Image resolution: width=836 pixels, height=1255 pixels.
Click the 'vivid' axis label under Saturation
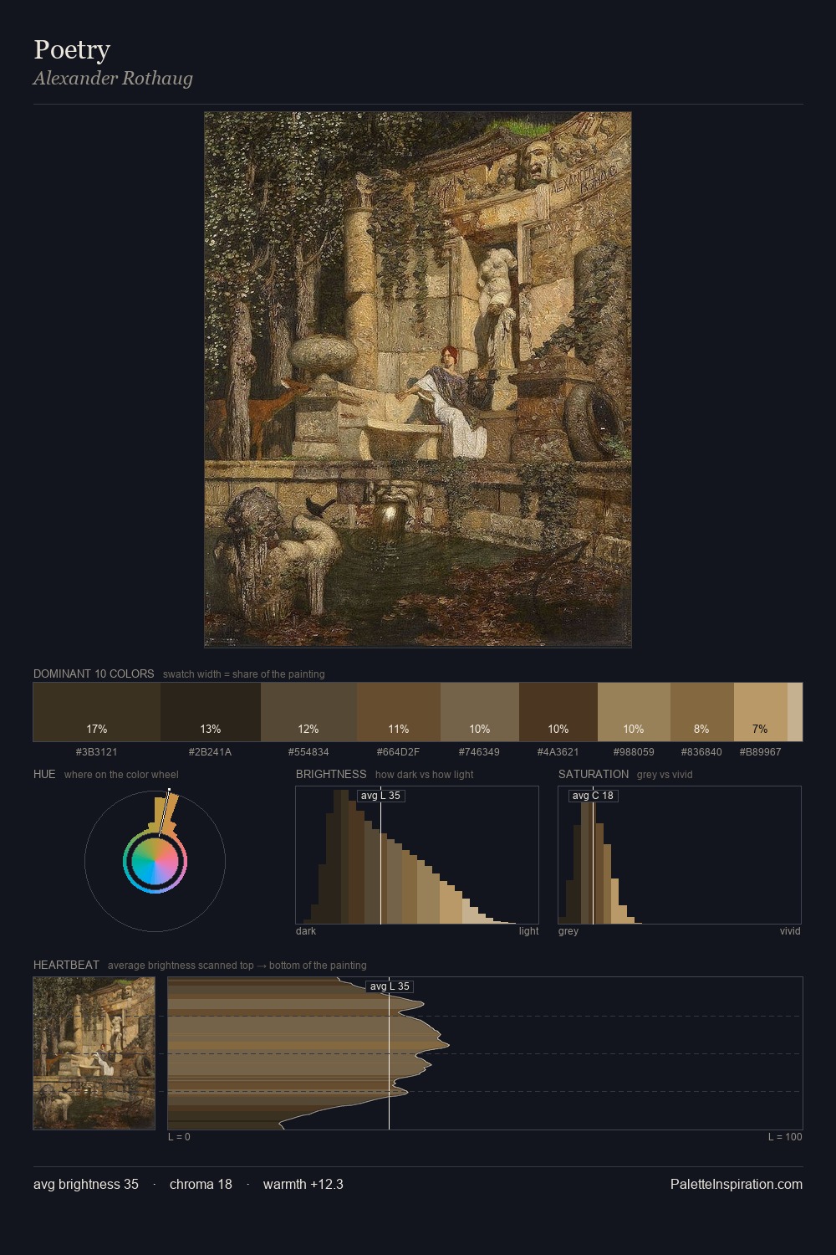(790, 931)
